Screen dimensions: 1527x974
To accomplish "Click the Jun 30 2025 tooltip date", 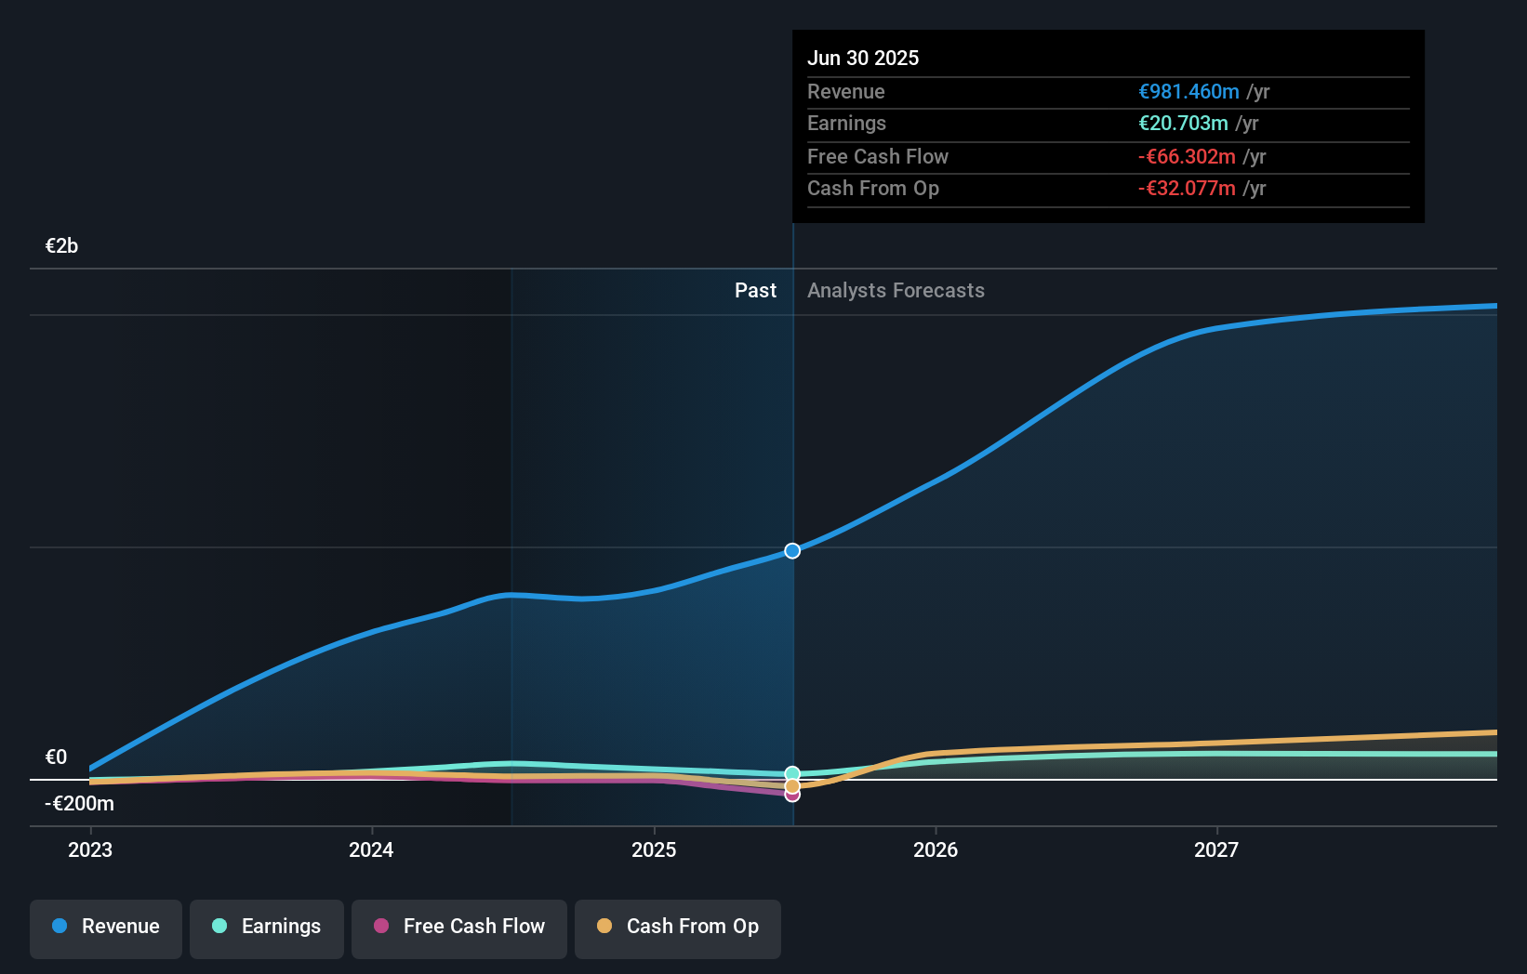I will [863, 58].
